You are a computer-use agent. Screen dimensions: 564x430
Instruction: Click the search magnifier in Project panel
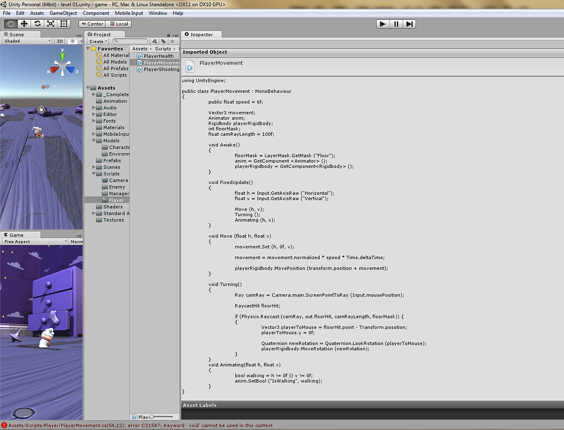tap(116, 41)
